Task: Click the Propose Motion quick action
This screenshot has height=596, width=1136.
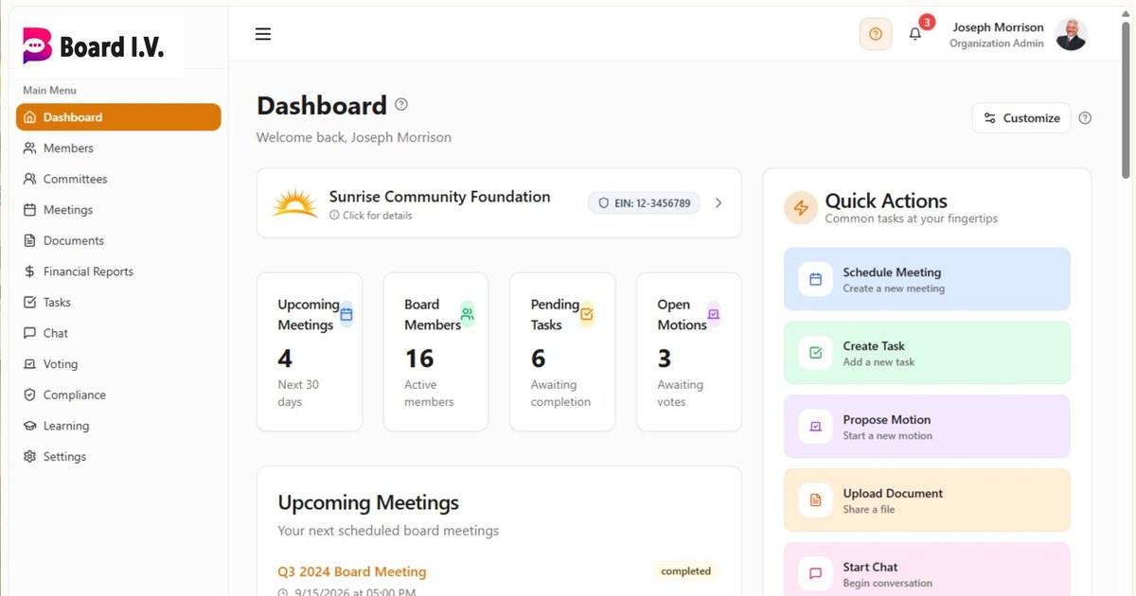Action: click(927, 427)
